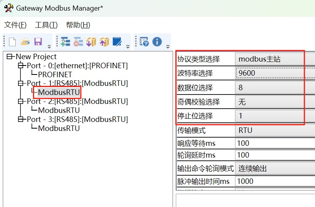Click the 数据位选择 label
The height and width of the screenshot is (207, 315).
pyautogui.click(x=195, y=87)
